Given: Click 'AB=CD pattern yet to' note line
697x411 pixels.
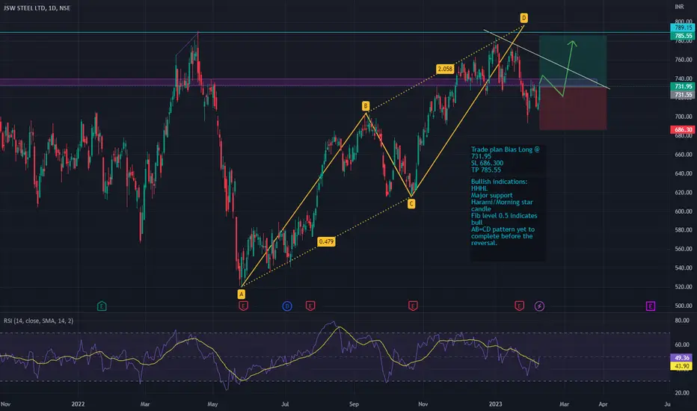Looking at the screenshot, I should pyautogui.click(x=503, y=229).
